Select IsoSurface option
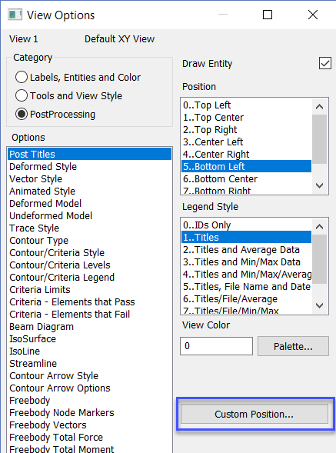Screen dimensions: 336x453 point(89,339)
